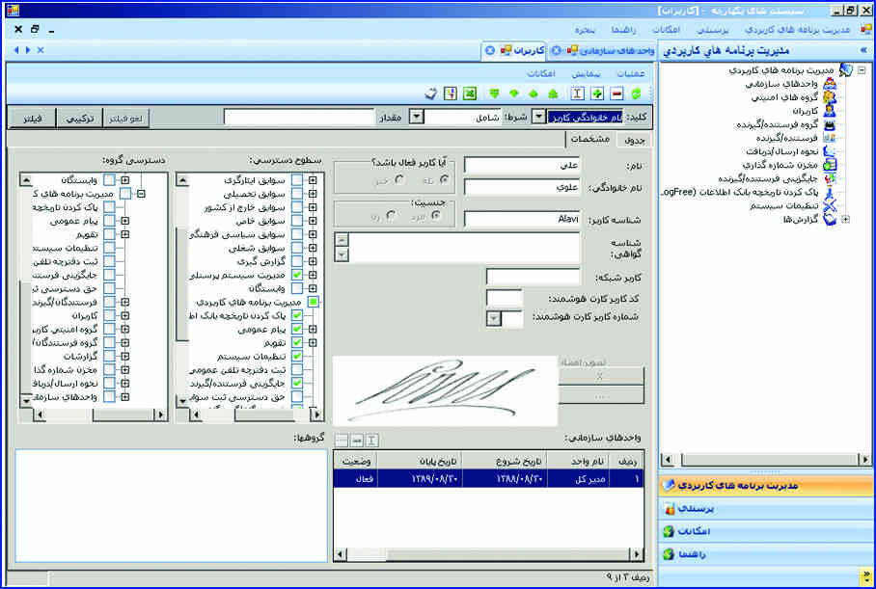Select گروه فرستنده/گیرنده in the navigation tree
The width and height of the screenshot is (876, 589).
(x=778, y=124)
